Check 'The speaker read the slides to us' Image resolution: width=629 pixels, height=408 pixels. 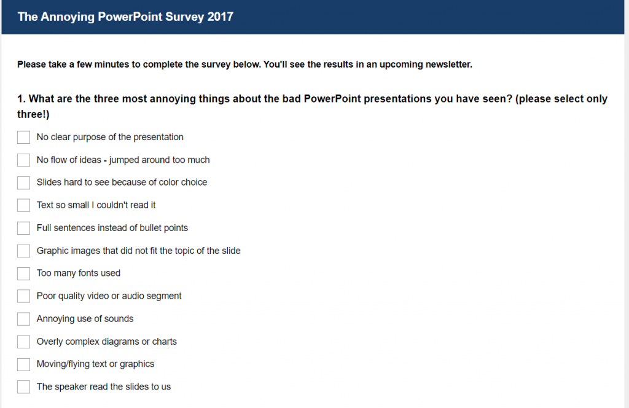tap(23, 386)
